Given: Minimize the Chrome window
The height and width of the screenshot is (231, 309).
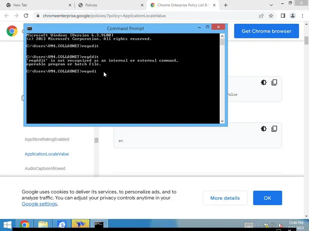Looking at the screenshot, I should pyautogui.click(x=282, y=3).
